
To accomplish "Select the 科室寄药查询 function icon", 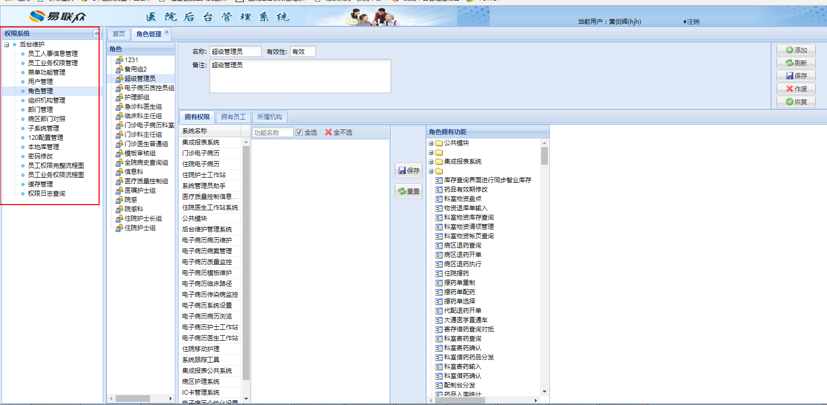I will click(439, 339).
